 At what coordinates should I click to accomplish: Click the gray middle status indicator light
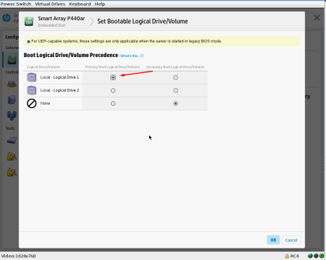coord(316,256)
